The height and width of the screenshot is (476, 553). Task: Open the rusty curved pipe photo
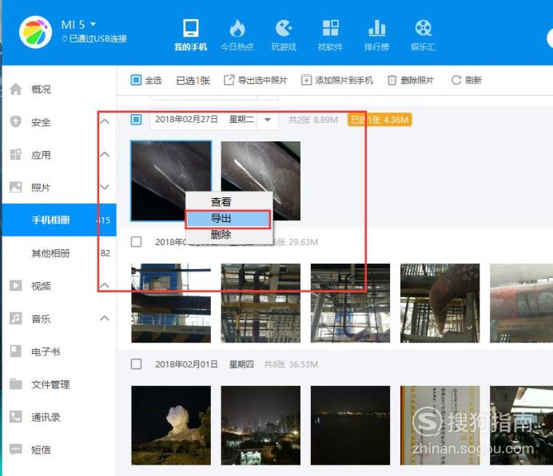(440, 303)
